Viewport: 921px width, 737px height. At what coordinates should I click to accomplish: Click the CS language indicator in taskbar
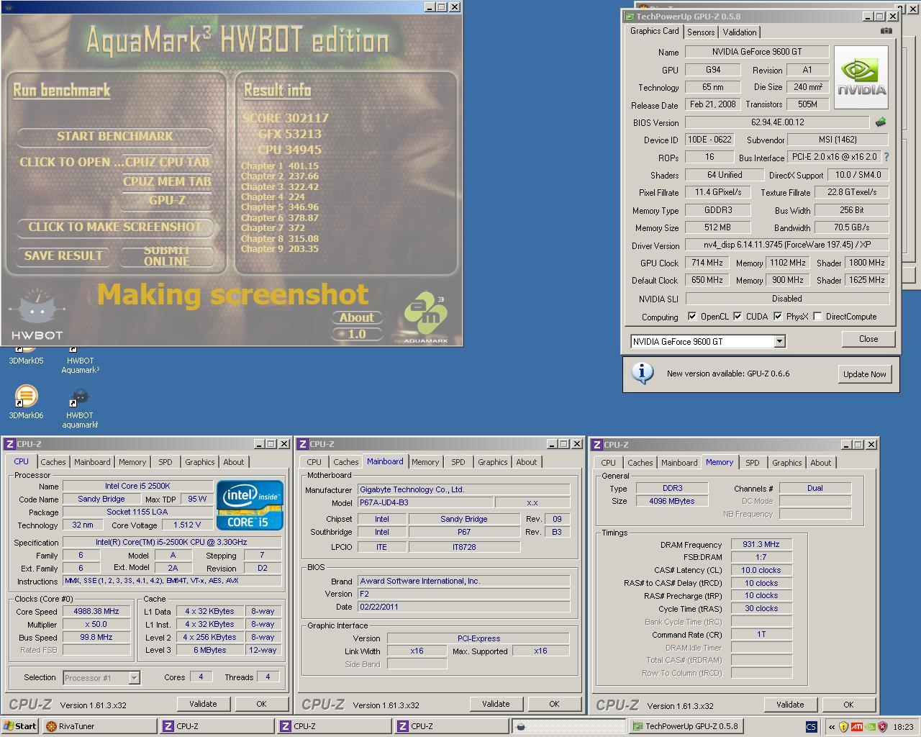[x=811, y=726]
